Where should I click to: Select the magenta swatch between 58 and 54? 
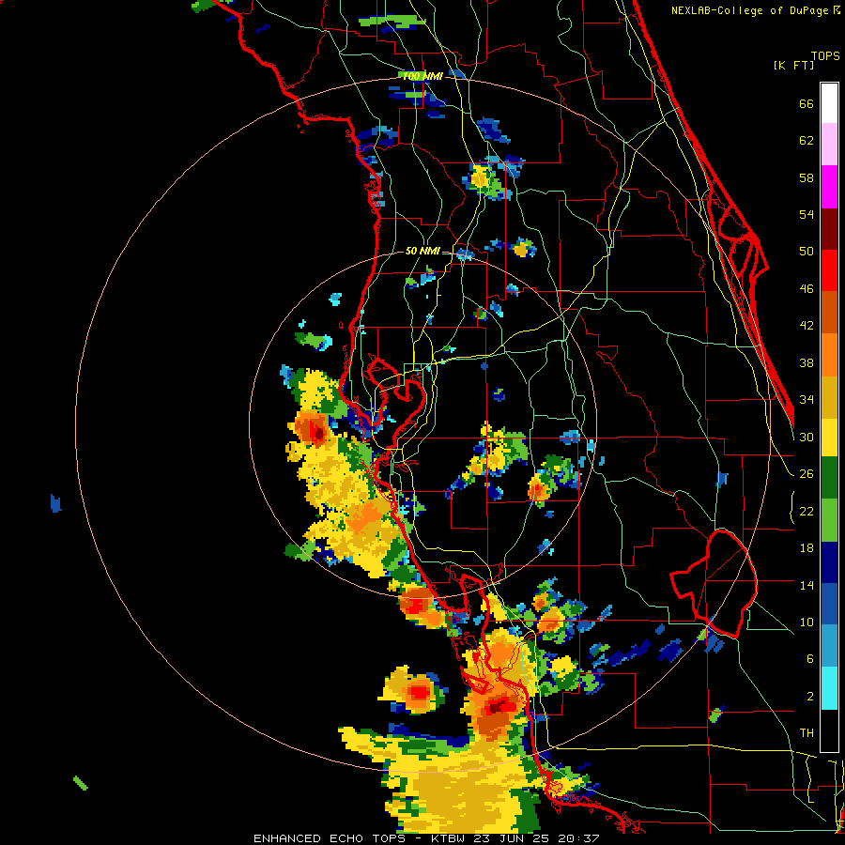[829, 187]
